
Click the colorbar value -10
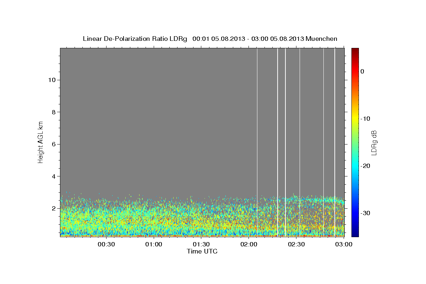(x=366, y=119)
